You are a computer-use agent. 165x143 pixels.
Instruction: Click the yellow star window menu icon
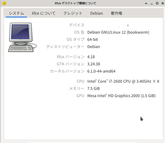coord(4,3)
